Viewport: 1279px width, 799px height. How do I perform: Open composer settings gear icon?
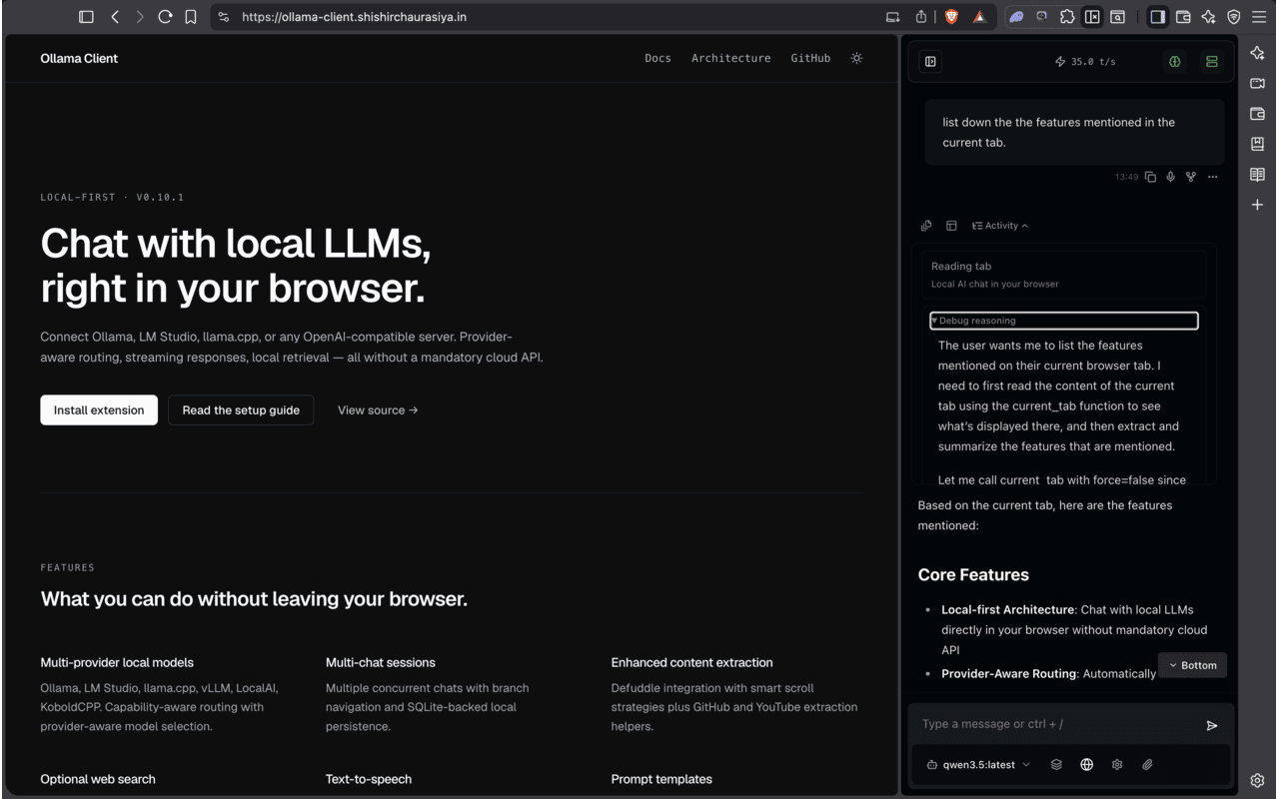click(1117, 765)
